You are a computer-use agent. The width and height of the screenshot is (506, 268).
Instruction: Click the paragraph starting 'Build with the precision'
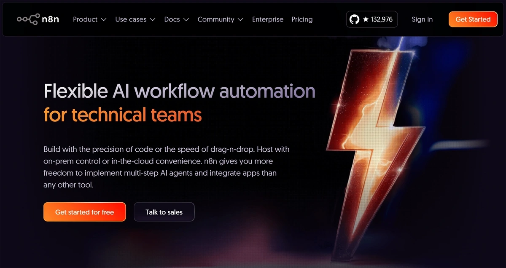pyautogui.click(x=167, y=167)
